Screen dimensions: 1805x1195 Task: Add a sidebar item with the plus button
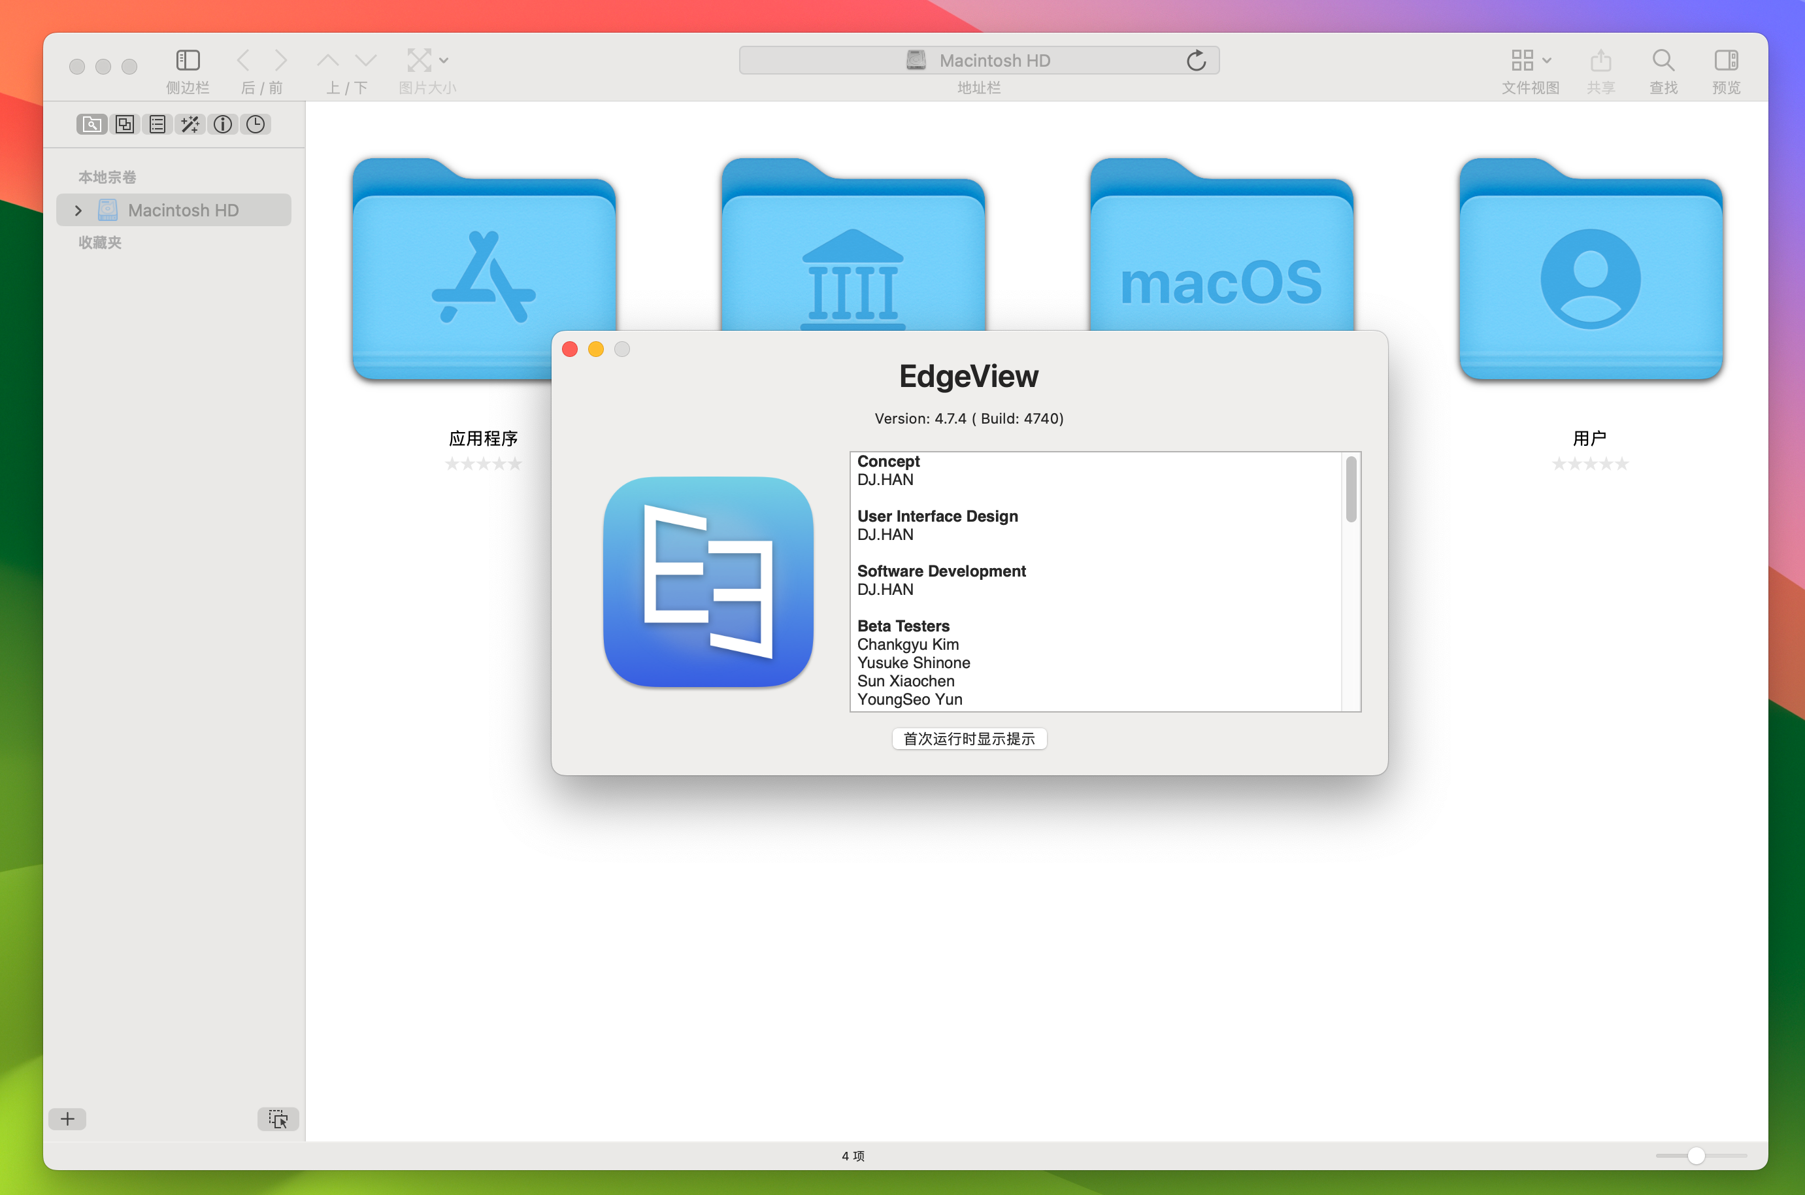[x=67, y=1119]
